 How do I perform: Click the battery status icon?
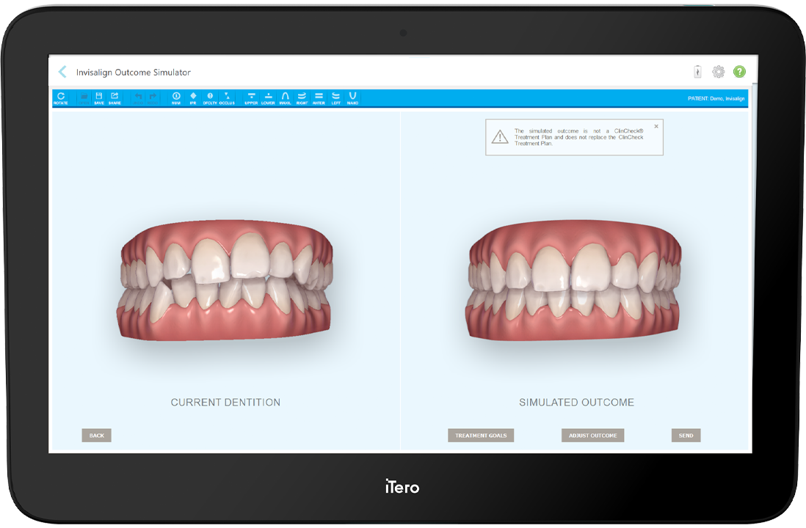click(697, 72)
